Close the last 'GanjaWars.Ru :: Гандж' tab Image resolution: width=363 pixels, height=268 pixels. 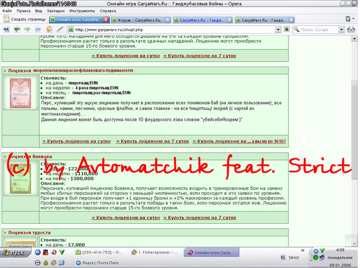click(292, 20)
